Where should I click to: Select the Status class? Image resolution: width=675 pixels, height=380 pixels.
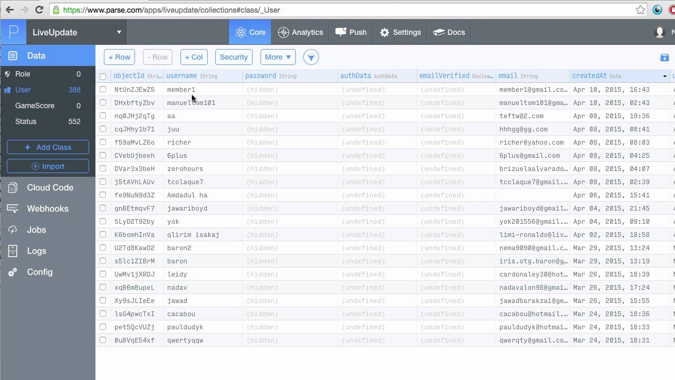point(47,121)
